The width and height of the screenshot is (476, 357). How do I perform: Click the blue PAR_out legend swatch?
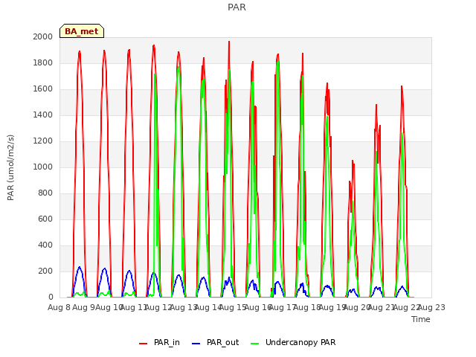click(196, 344)
